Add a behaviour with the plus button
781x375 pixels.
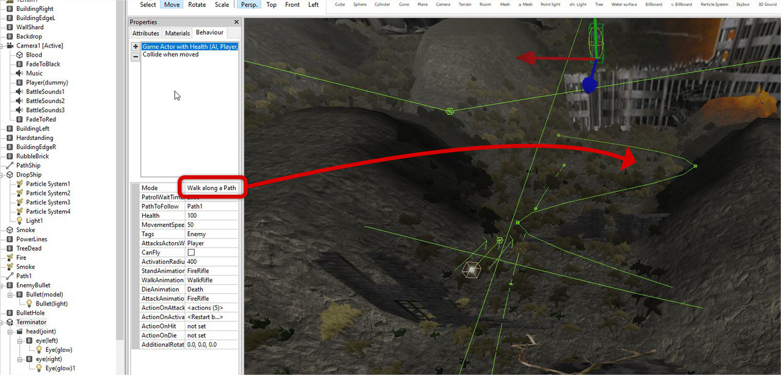[x=135, y=47]
